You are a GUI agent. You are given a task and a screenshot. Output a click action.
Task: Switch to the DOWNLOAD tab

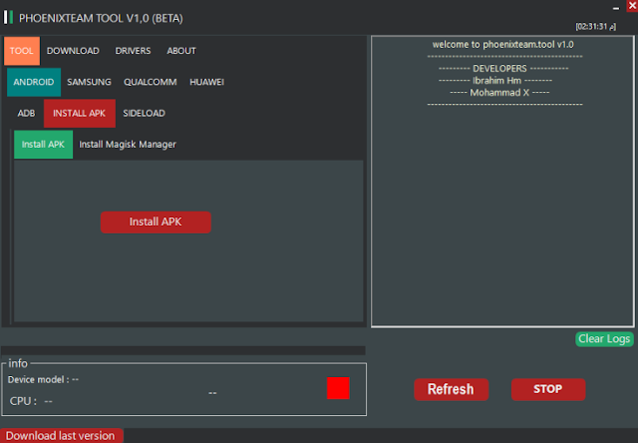tap(73, 51)
